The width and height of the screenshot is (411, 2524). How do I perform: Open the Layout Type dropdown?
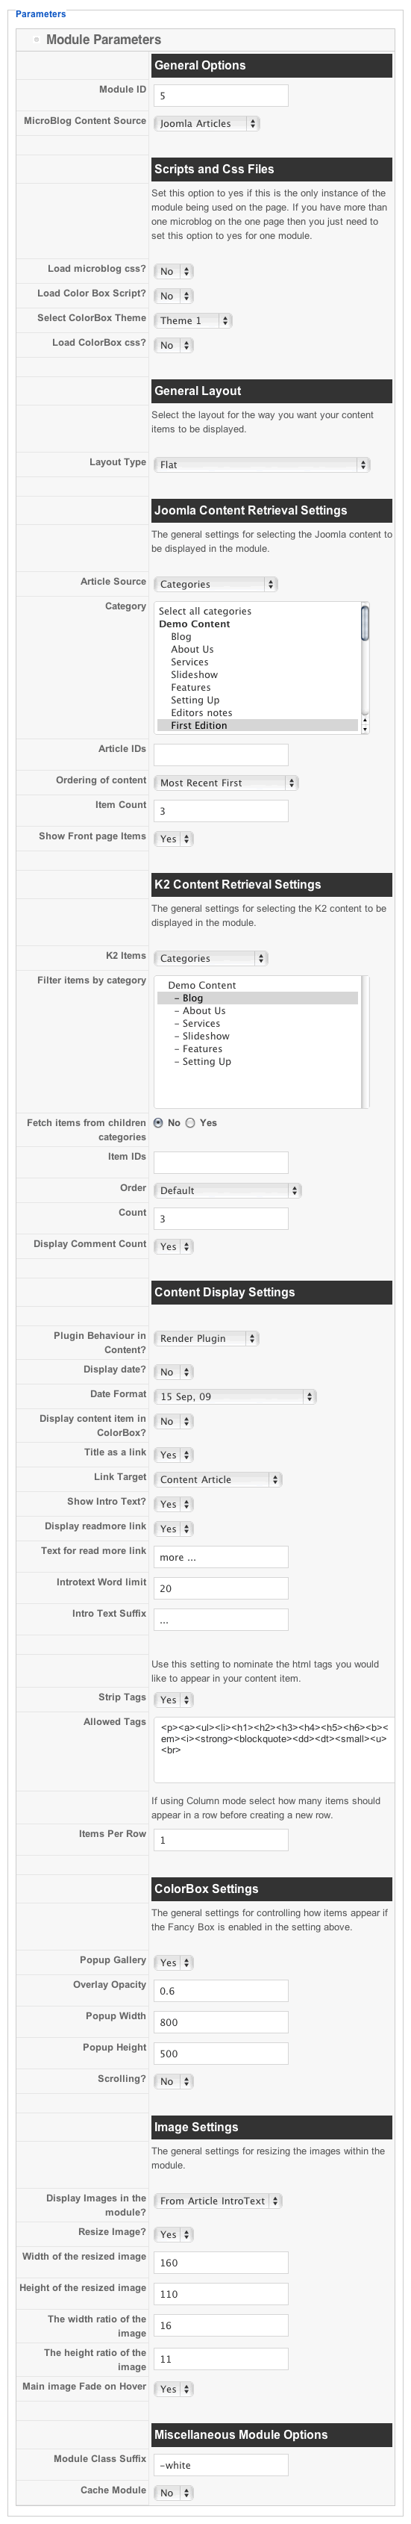263,464
